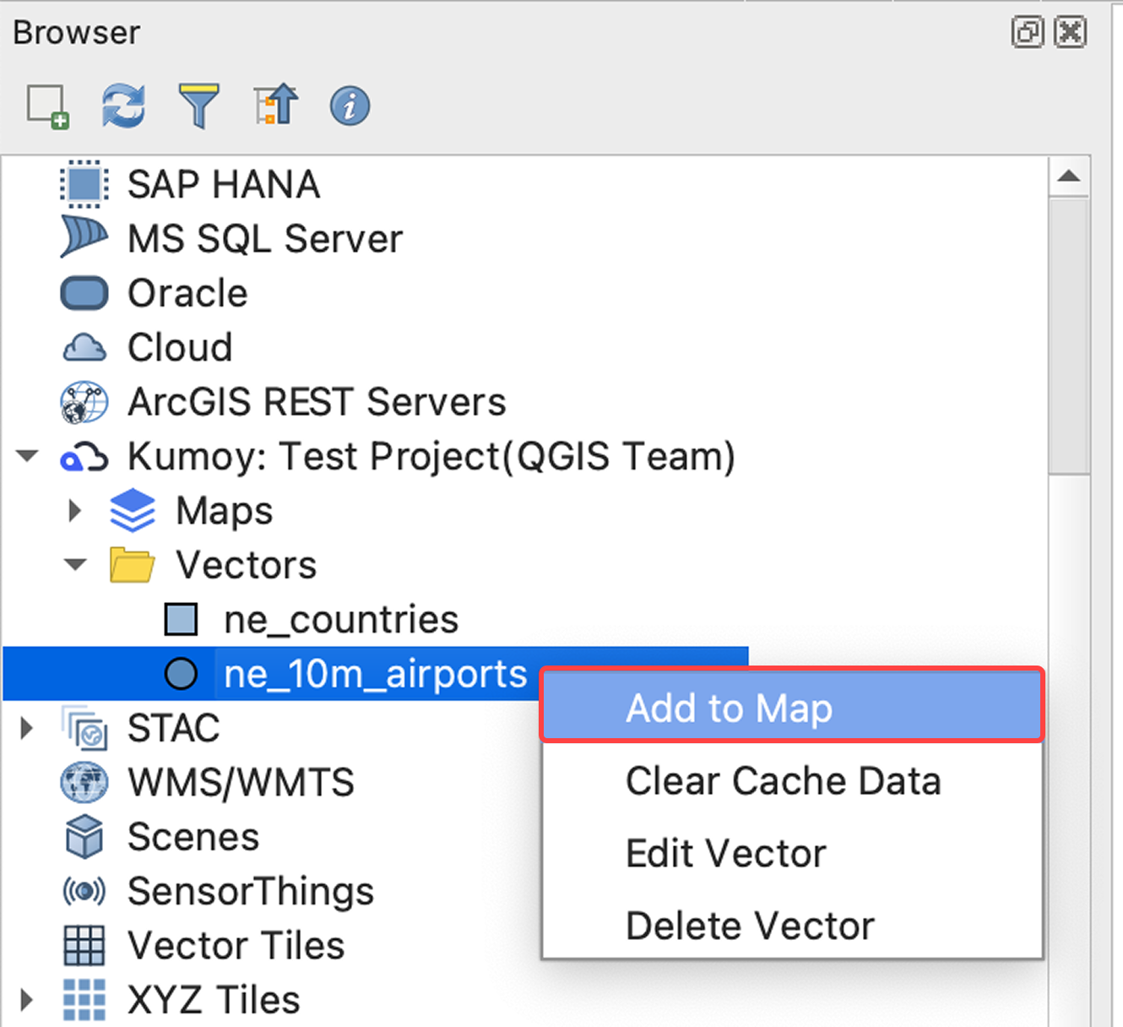Select the SAP HANA entry
1123x1027 pixels.
pyautogui.click(x=223, y=185)
